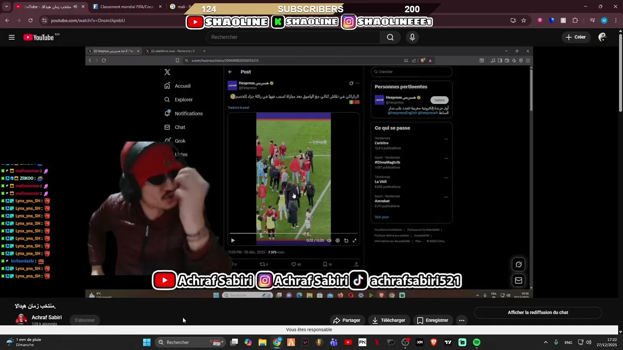The width and height of the screenshot is (623, 350).
Task: Open the Achraf Sabiri channel name link
Action: click(x=47, y=317)
